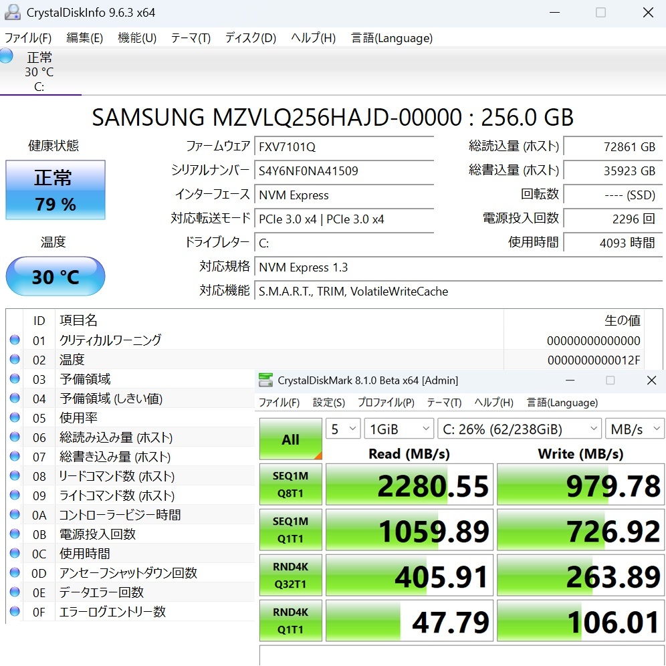
Task: Click the 総書込量 value 35923 GB
Action: pos(613,171)
